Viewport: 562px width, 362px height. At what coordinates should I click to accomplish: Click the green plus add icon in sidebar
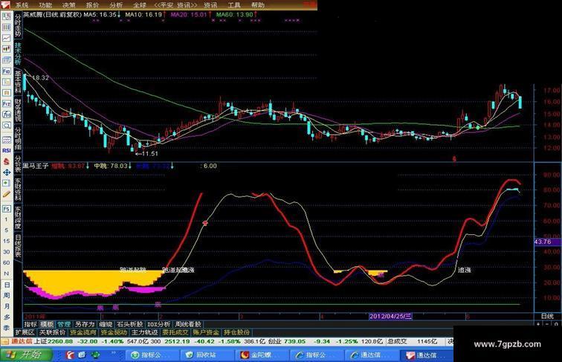point(7,183)
